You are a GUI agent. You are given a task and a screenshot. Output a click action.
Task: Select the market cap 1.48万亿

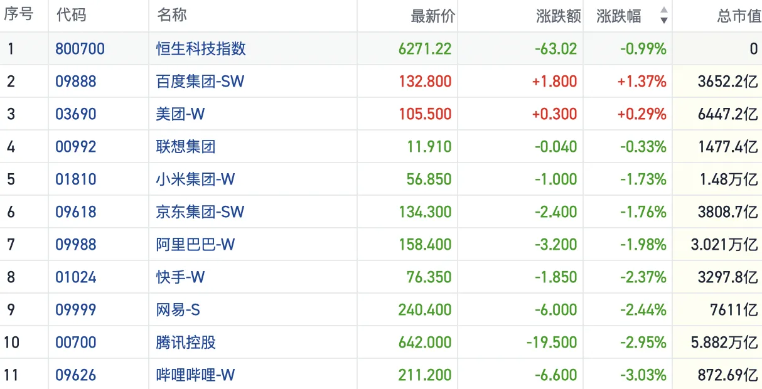[729, 179]
